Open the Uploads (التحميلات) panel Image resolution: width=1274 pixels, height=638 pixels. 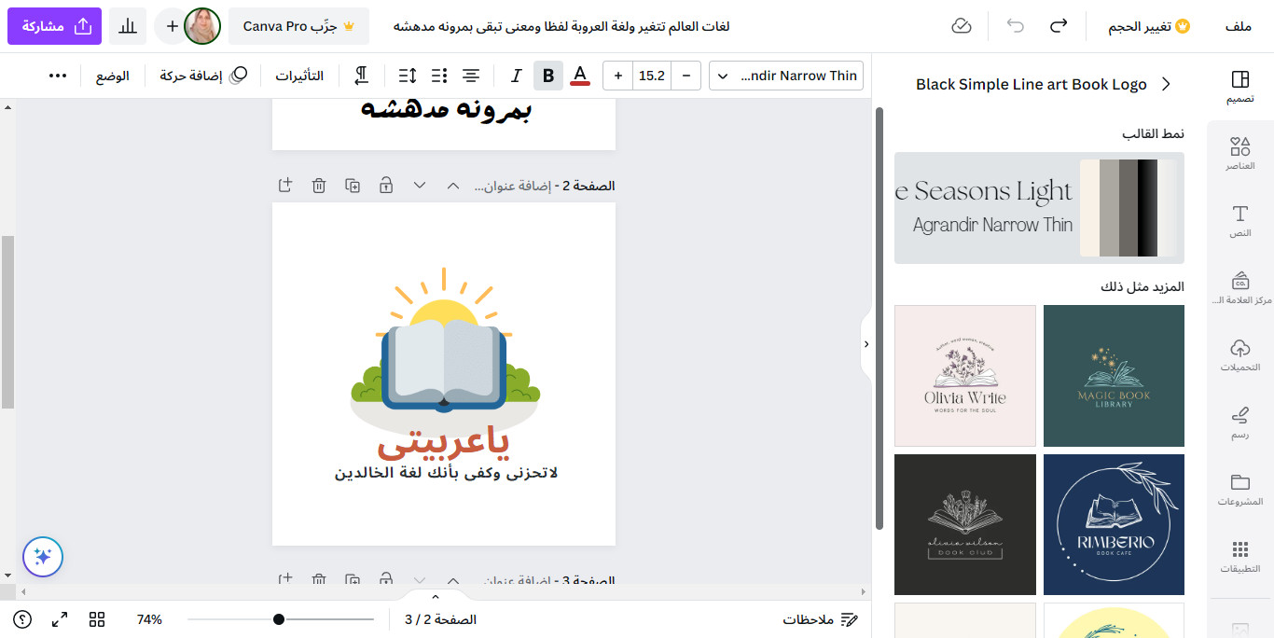(x=1239, y=355)
